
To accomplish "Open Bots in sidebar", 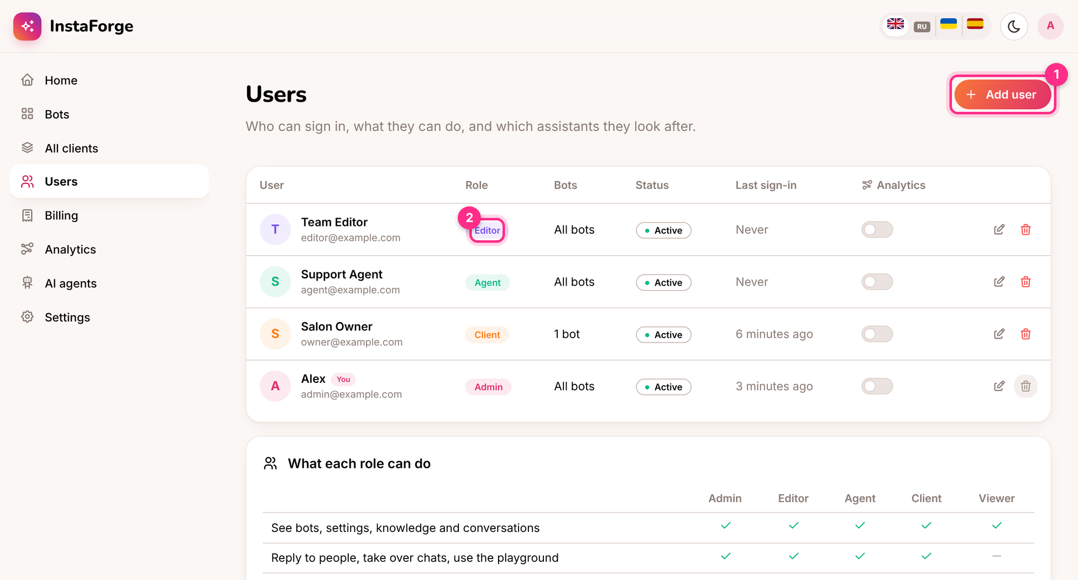I will (x=109, y=114).
